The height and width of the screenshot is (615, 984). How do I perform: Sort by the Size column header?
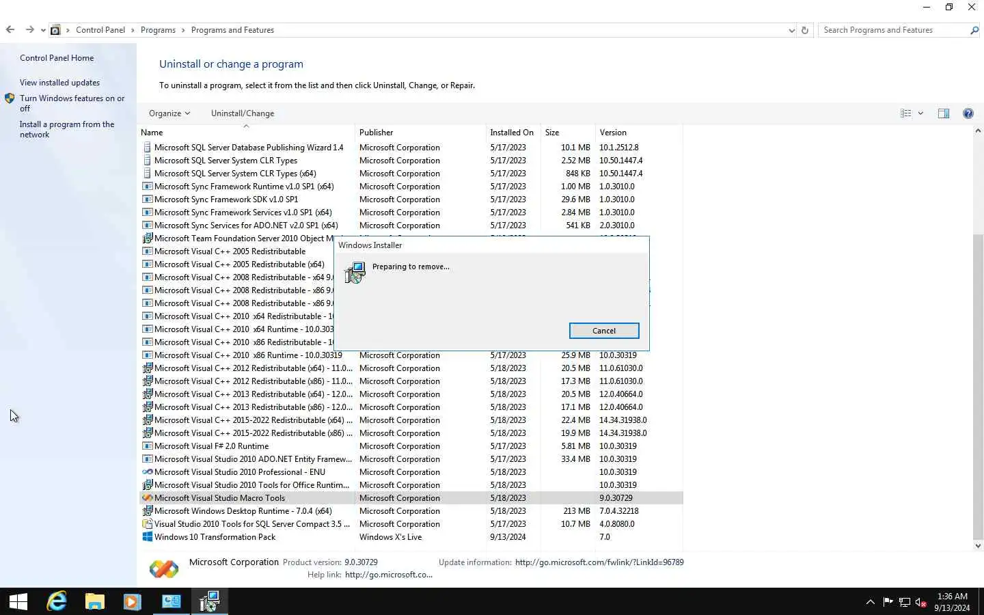coord(567,133)
